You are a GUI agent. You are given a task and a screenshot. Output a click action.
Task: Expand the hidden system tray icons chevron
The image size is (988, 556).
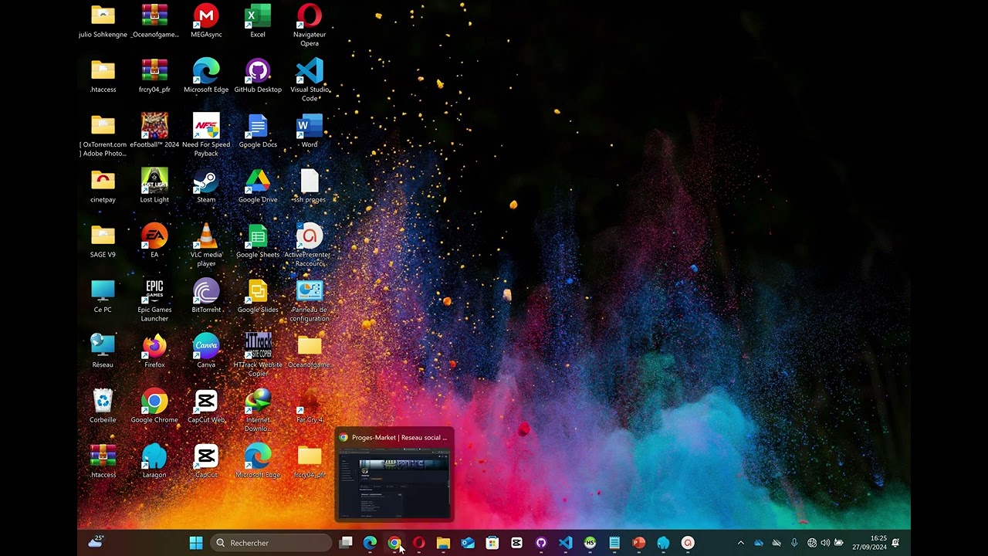(741, 543)
